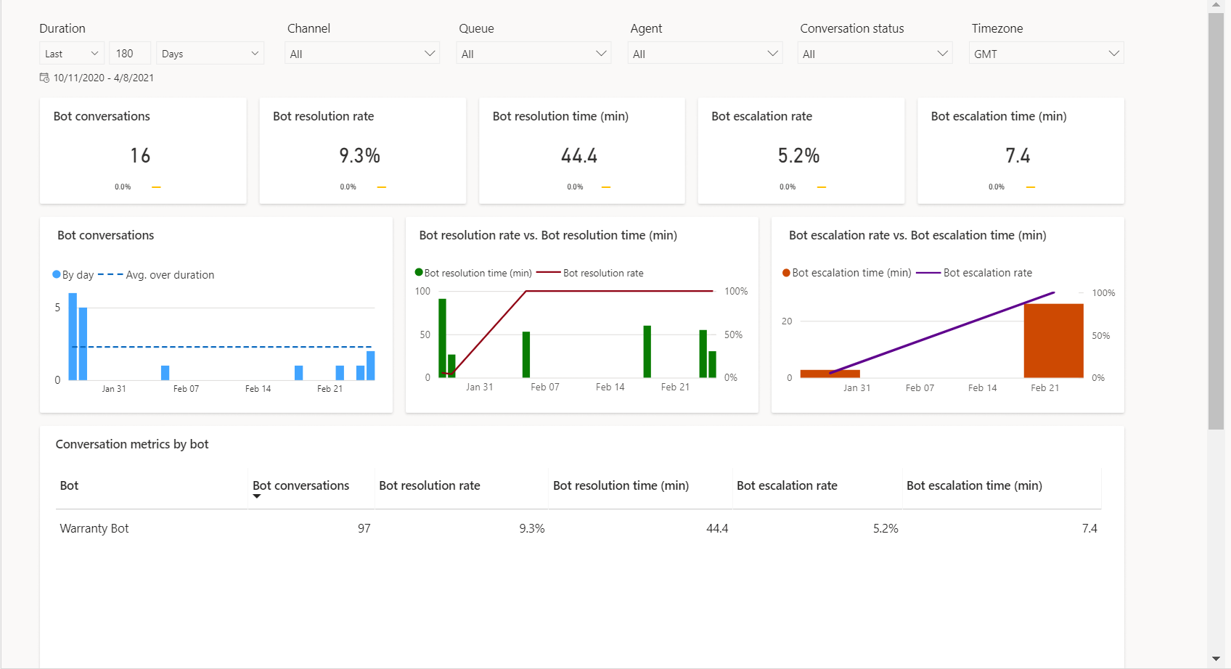The height and width of the screenshot is (669, 1231).
Task: Click the yellow trend indicator on Bot escalation rate card
Action: pyautogui.click(x=821, y=186)
